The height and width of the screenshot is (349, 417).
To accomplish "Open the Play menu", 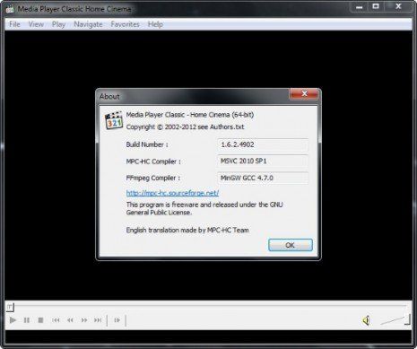I will tap(58, 24).
